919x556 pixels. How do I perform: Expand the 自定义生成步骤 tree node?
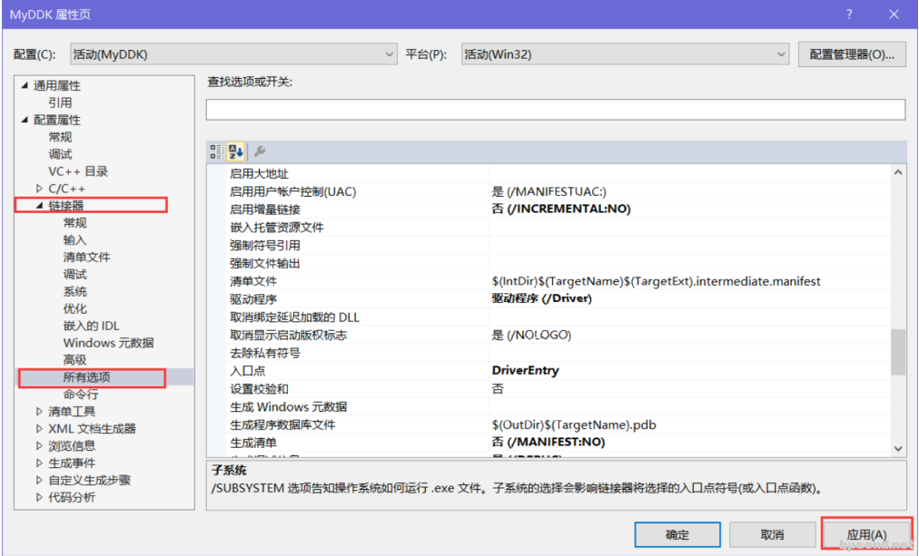pos(39,480)
